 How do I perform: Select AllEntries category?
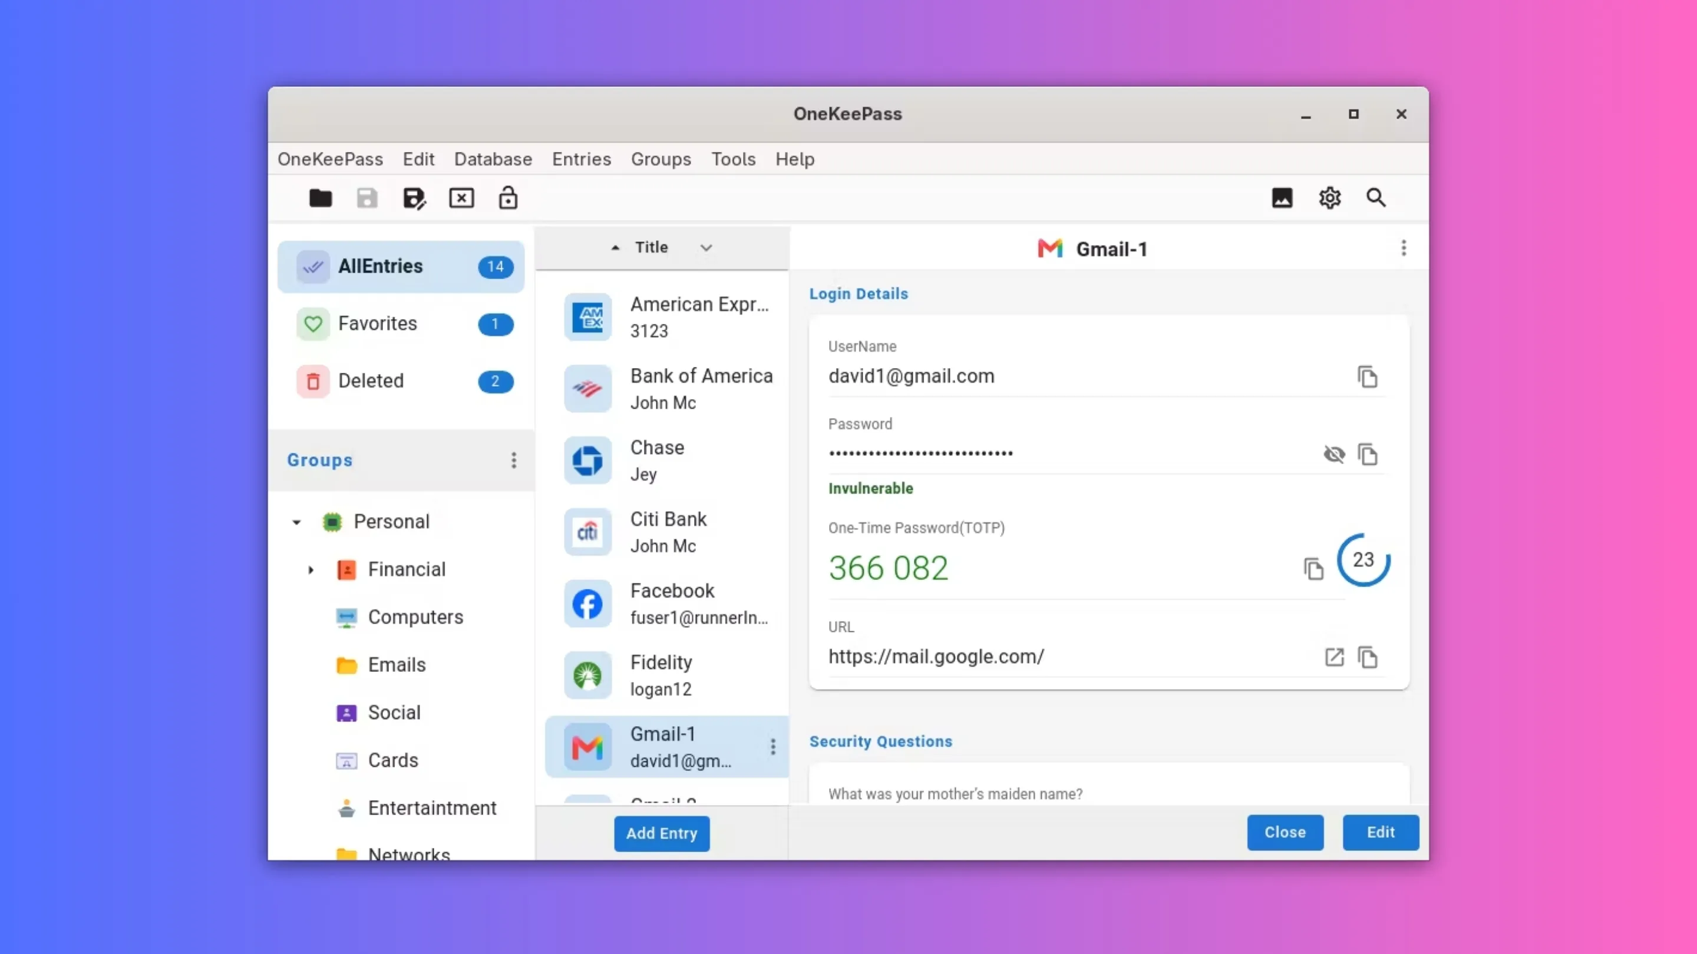pyautogui.click(x=401, y=267)
